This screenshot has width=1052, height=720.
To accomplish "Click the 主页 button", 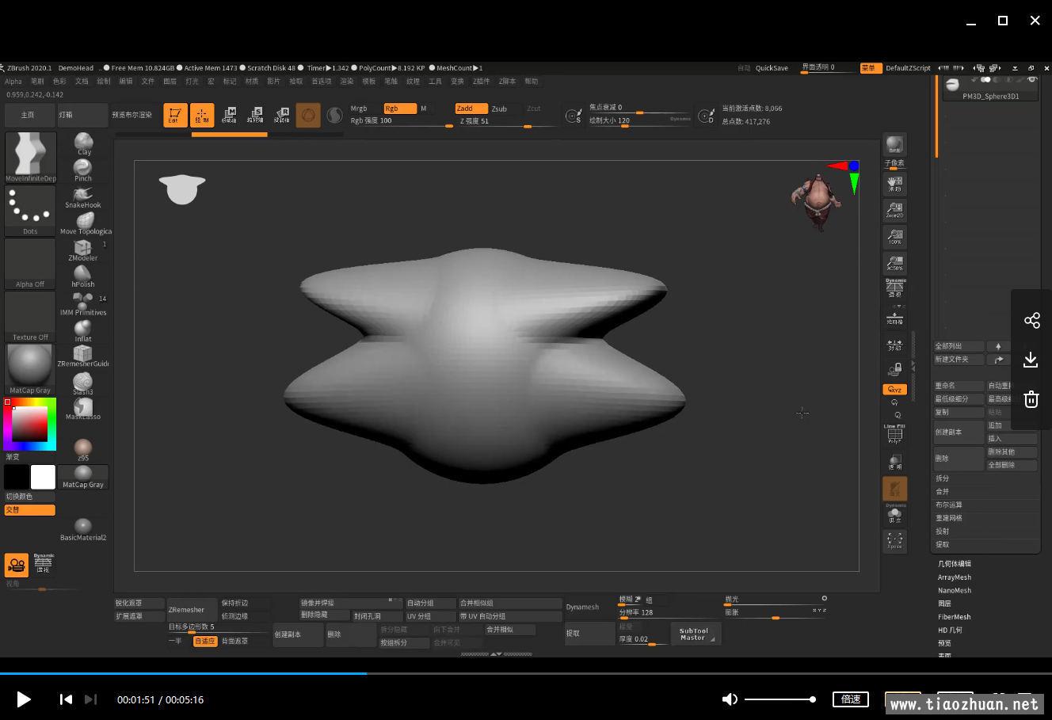I will (29, 115).
